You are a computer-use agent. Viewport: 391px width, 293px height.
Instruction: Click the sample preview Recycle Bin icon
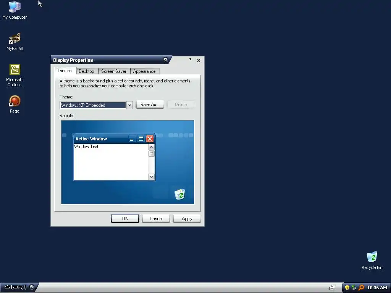pyautogui.click(x=179, y=194)
